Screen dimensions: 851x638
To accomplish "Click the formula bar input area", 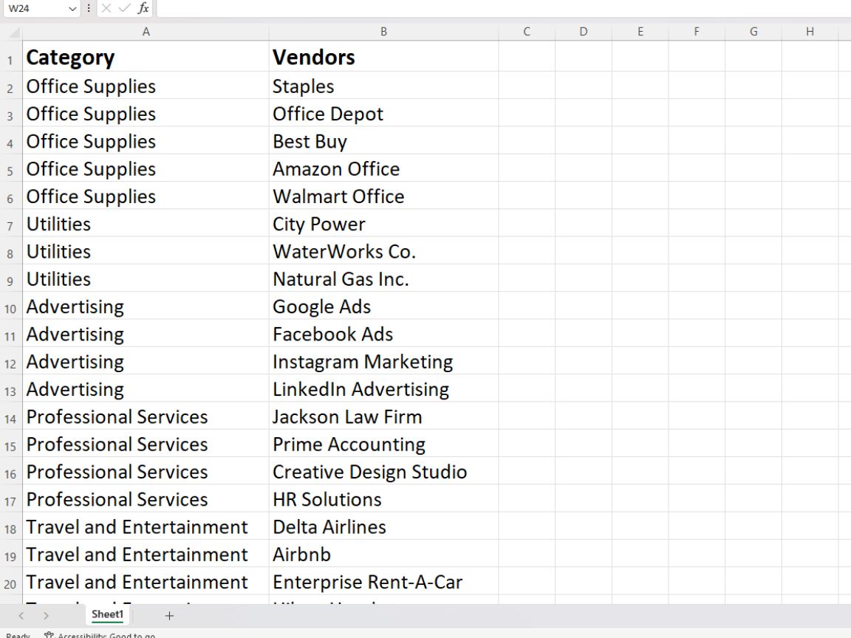I will click(x=503, y=8).
